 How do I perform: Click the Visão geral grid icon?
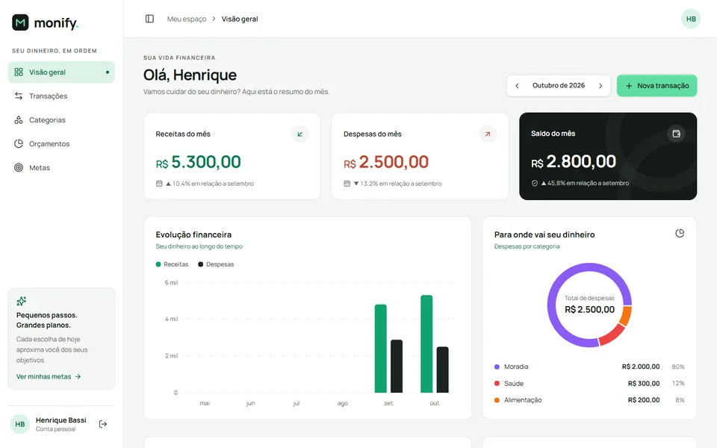(x=18, y=72)
